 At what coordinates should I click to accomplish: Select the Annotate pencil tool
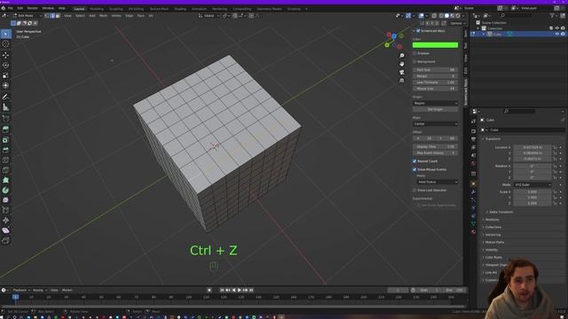[6, 97]
